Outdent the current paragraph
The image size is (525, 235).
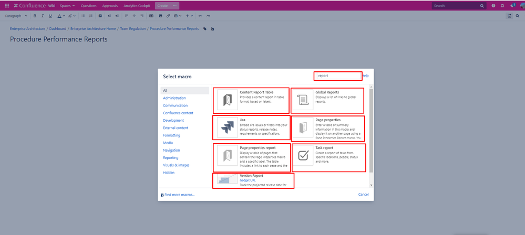(109, 16)
